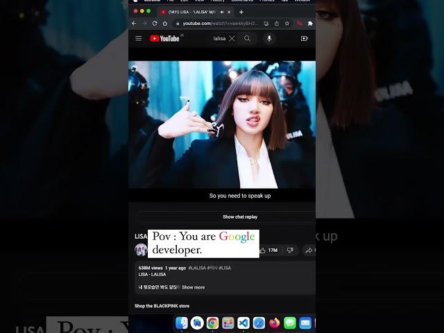Click the YouTube logo
Image resolution: width=444 pixels, height=333 pixels.
click(x=164, y=39)
